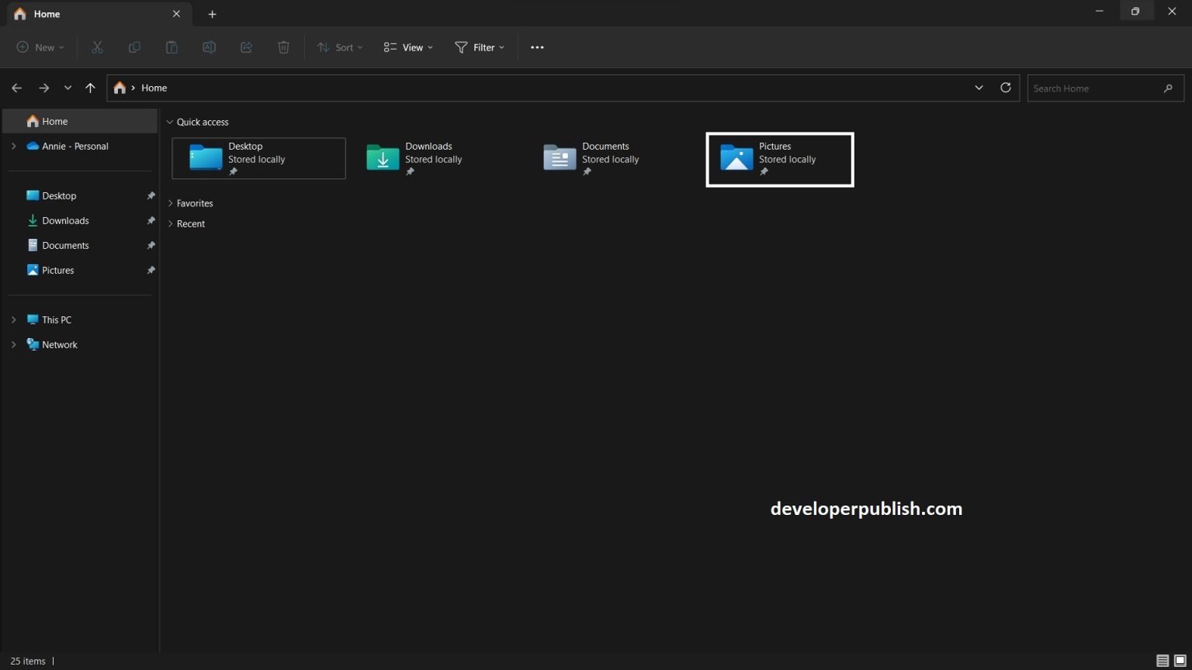Click the Rename icon in the toolbar
Viewport: 1192px width, 670px height.
click(209, 47)
